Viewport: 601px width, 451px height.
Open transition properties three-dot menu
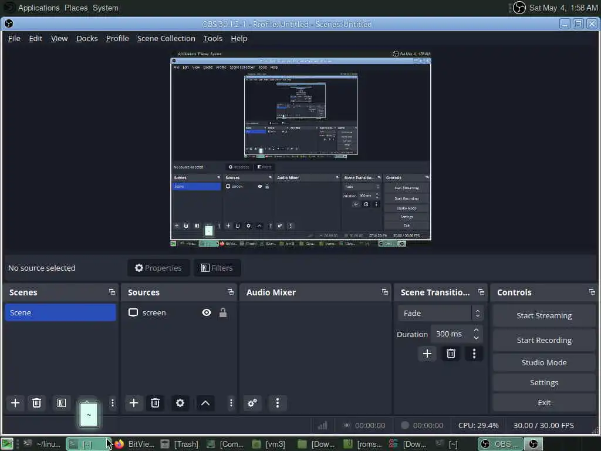[474, 354]
